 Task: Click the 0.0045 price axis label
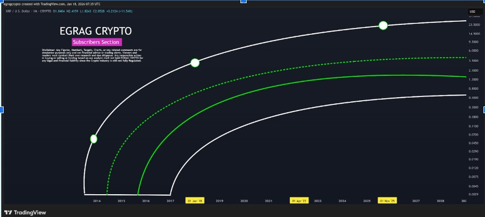coord(473,186)
